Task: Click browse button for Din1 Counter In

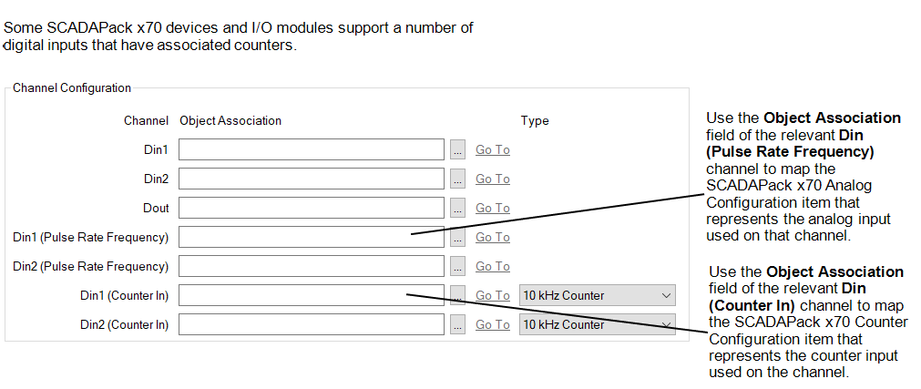Action: pos(457,295)
